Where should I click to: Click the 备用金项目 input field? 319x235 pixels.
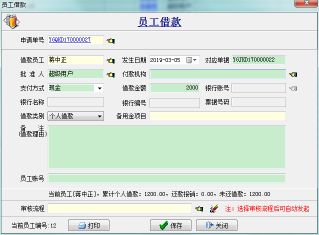[x=217, y=116]
